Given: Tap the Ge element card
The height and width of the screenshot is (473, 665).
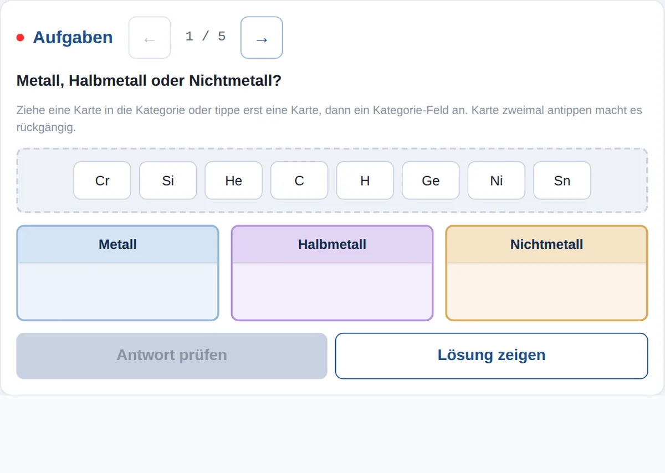Looking at the screenshot, I should point(431,181).
